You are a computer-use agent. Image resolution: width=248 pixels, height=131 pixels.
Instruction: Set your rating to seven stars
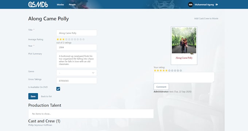[x=172, y=70]
